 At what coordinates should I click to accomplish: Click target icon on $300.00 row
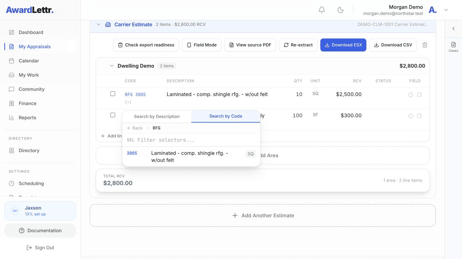pos(410,116)
